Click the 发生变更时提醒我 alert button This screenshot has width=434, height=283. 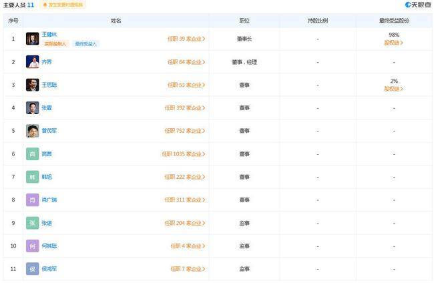(63, 5)
